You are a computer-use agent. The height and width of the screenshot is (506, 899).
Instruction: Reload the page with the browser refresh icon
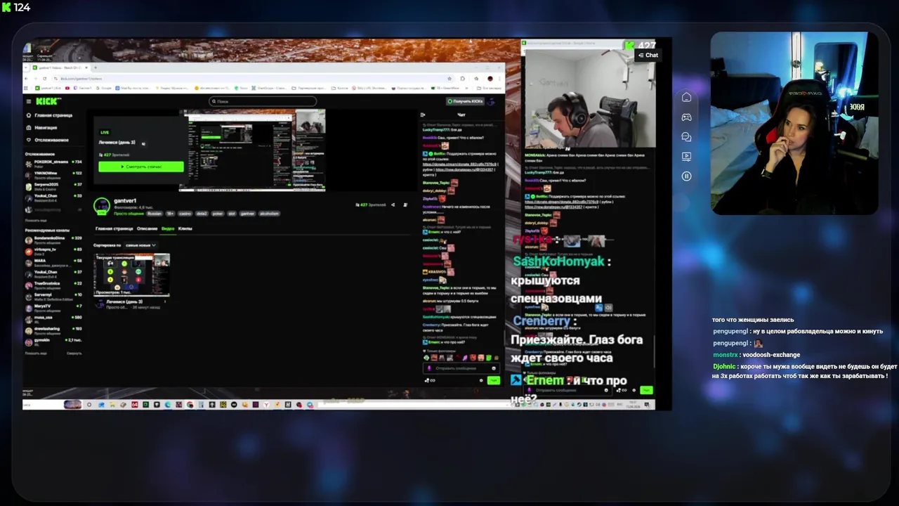[44, 78]
